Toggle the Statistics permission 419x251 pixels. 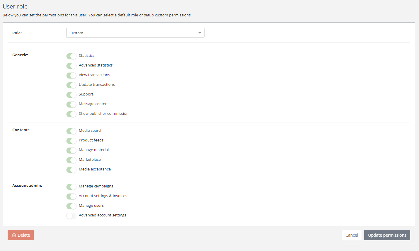click(x=71, y=56)
